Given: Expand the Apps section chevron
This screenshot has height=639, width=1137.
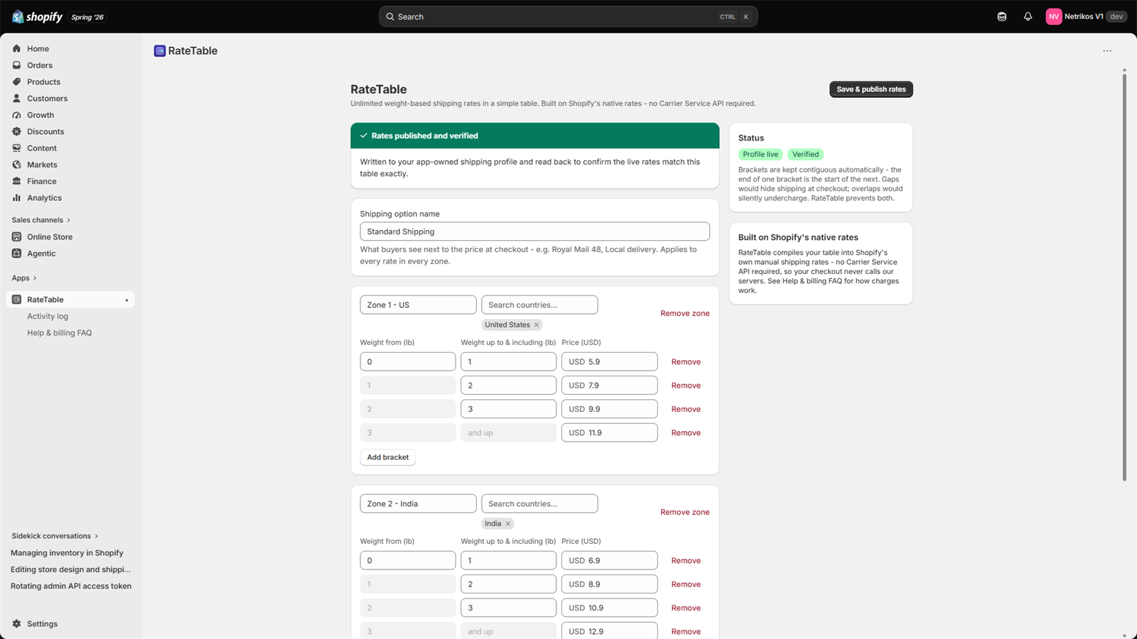Looking at the screenshot, I should click(34, 278).
